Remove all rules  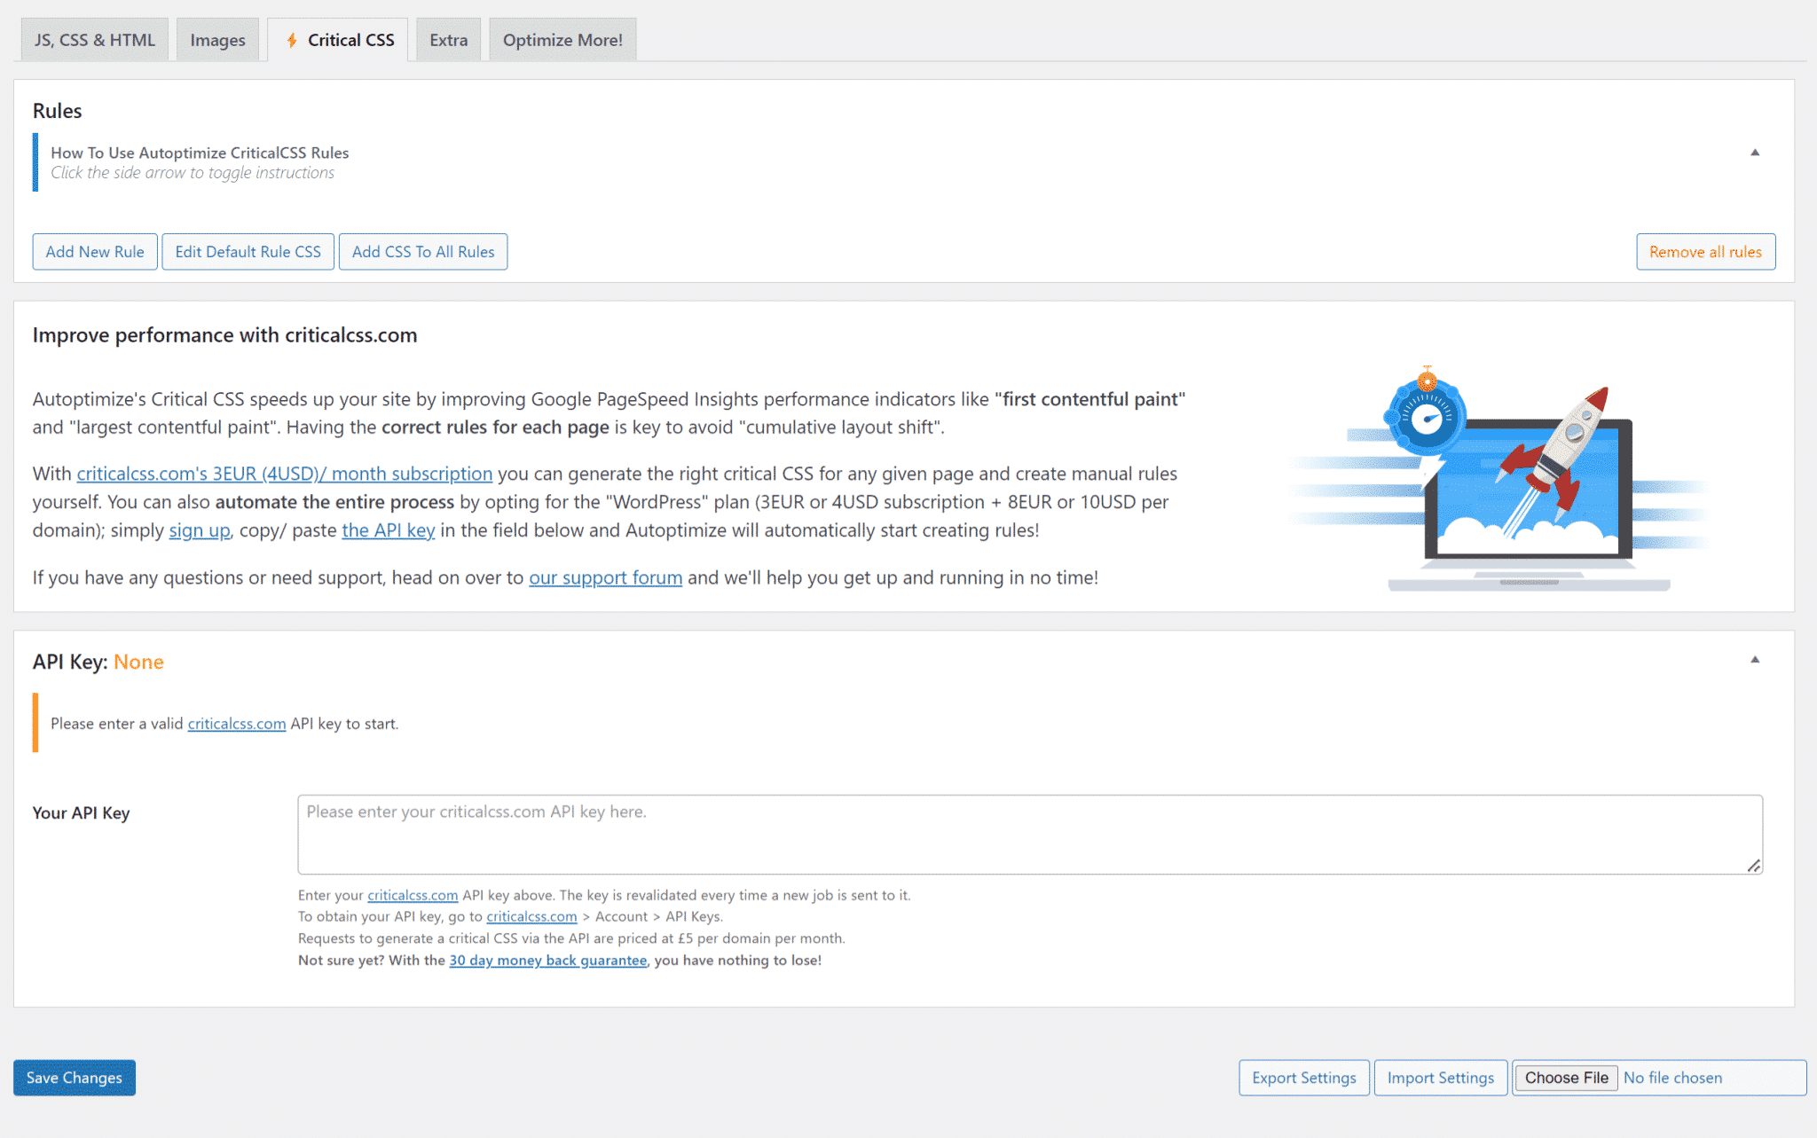1705,251
